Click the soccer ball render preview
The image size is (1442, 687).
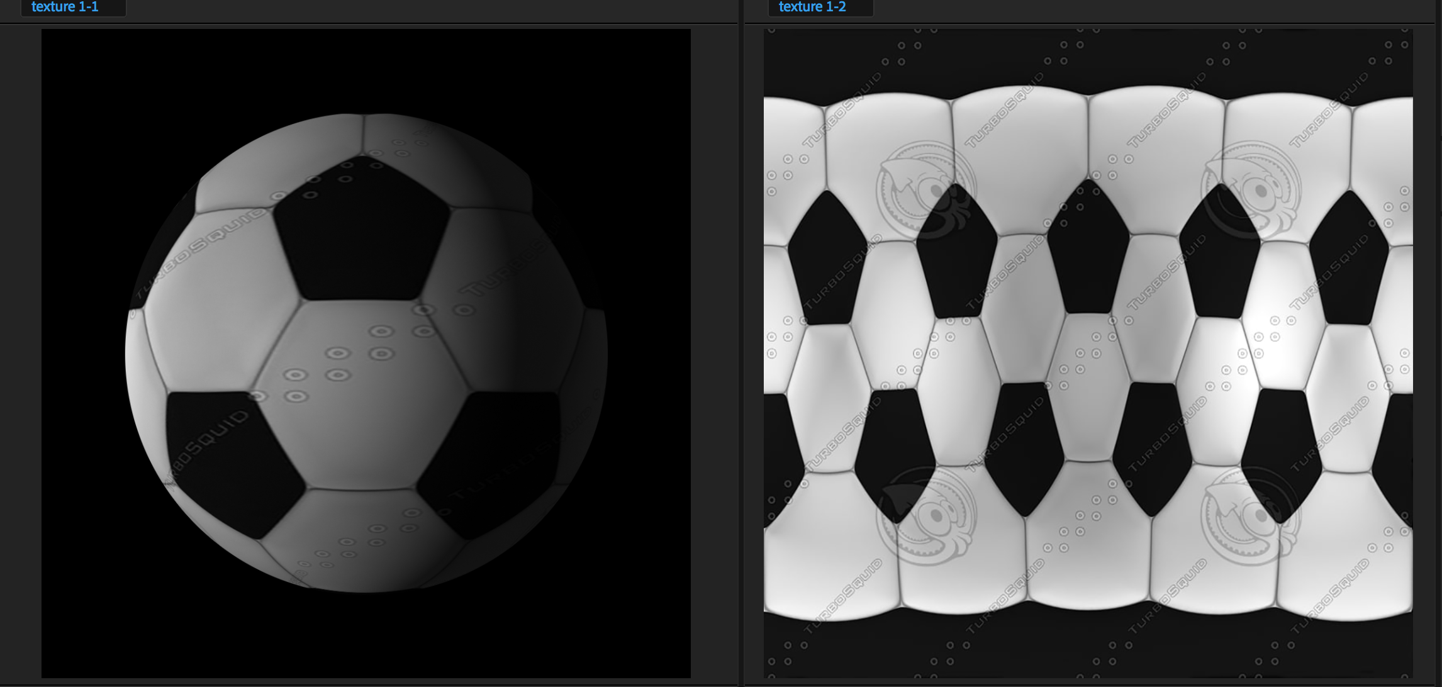pyautogui.click(x=366, y=353)
